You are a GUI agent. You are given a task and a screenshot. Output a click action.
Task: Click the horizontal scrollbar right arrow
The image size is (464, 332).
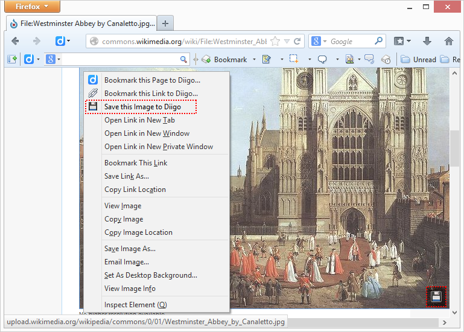445,322
